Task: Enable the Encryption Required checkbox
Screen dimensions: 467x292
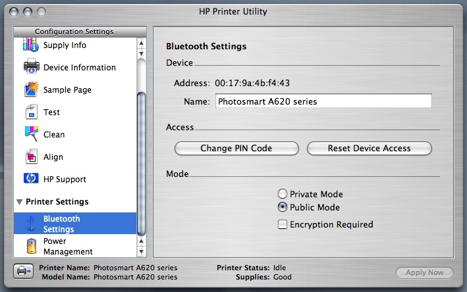Action: click(x=283, y=224)
